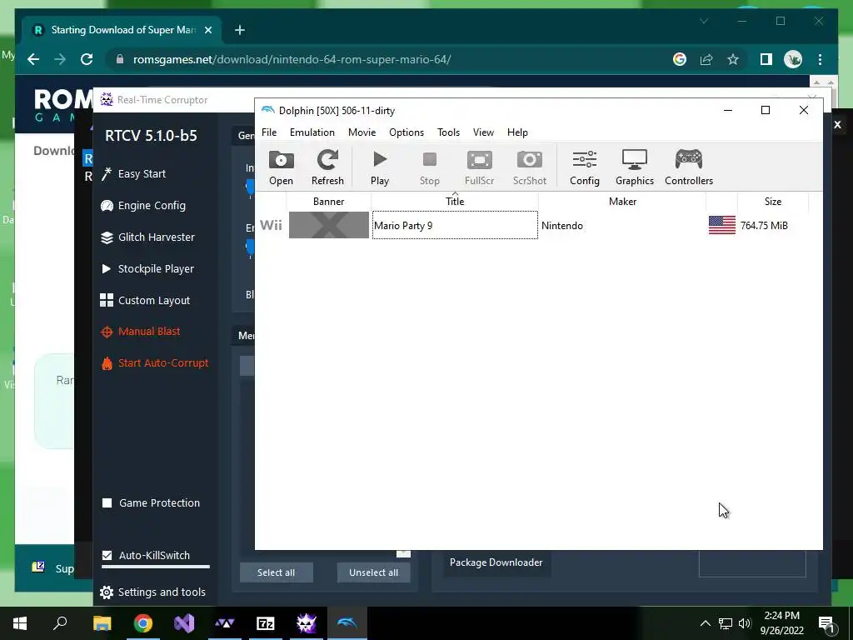This screenshot has height=640, width=853.
Task: Open Custom Layout in RTCV
Action: 145,300
